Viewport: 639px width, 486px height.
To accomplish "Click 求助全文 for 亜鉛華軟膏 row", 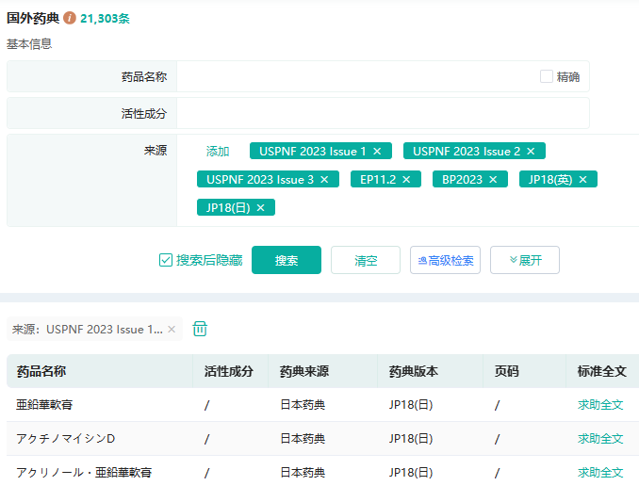I will (x=600, y=405).
